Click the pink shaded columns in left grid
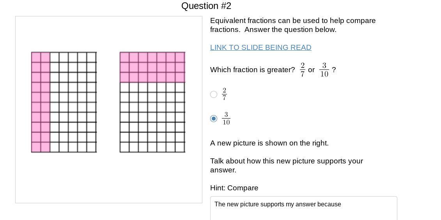 click(x=41, y=102)
